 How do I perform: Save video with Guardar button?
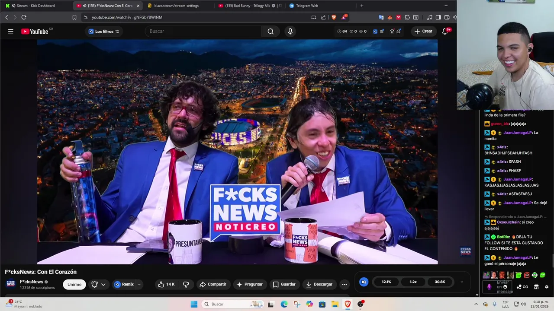point(284,284)
